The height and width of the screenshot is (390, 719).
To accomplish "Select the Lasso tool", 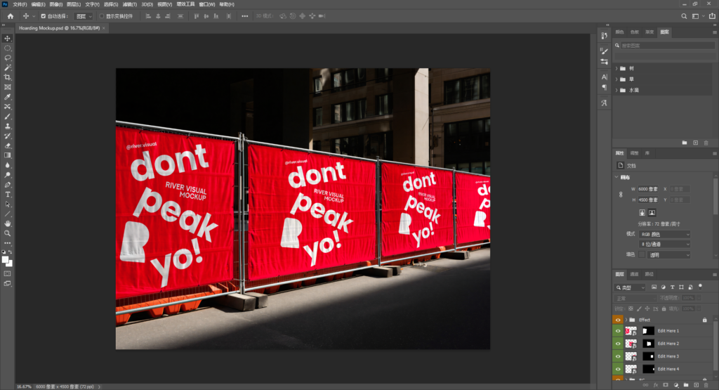I will pyautogui.click(x=7, y=58).
